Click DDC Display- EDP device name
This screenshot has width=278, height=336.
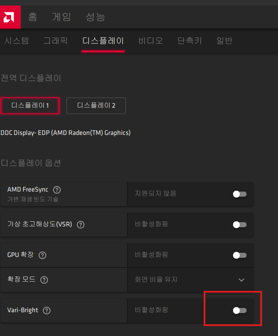65,133
